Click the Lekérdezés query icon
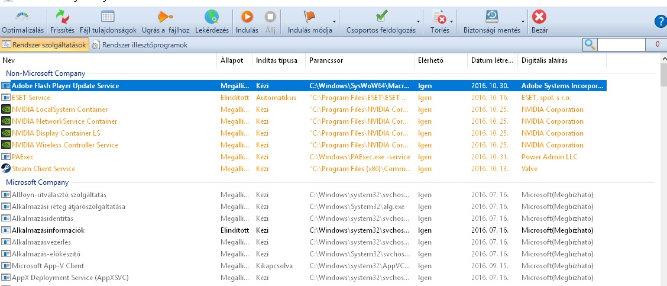The width and height of the screenshot is (667, 286). coord(212,17)
